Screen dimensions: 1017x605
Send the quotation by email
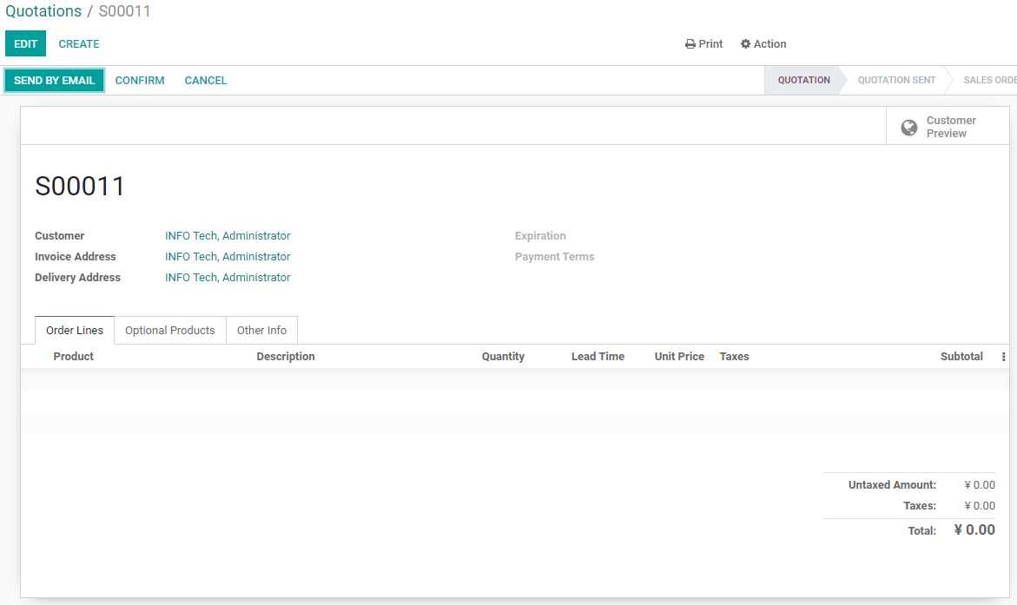(55, 81)
